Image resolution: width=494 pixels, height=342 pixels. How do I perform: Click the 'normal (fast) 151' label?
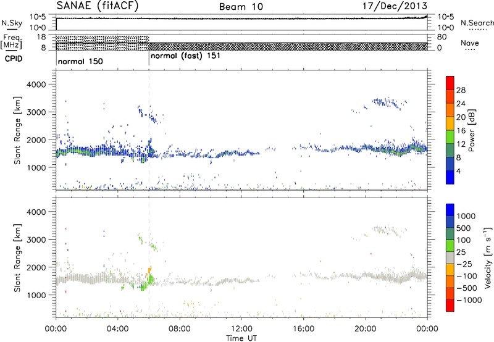(185, 56)
